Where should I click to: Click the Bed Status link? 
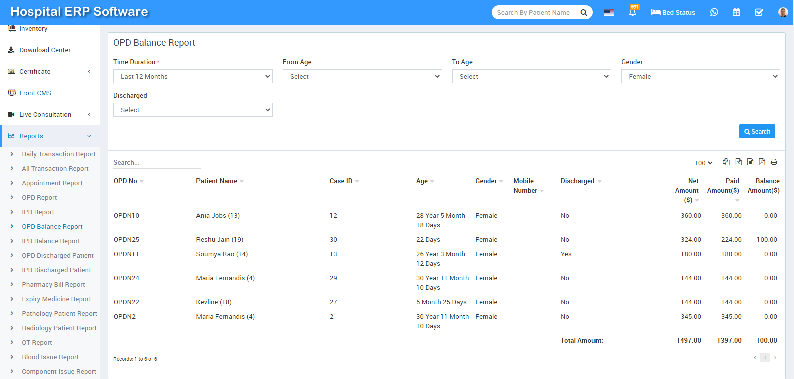point(673,12)
